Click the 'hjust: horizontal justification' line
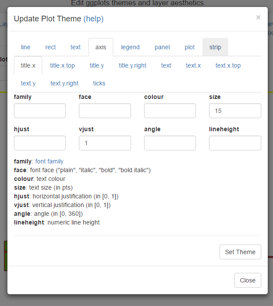Screen dimensions: 273x306 click(66, 196)
